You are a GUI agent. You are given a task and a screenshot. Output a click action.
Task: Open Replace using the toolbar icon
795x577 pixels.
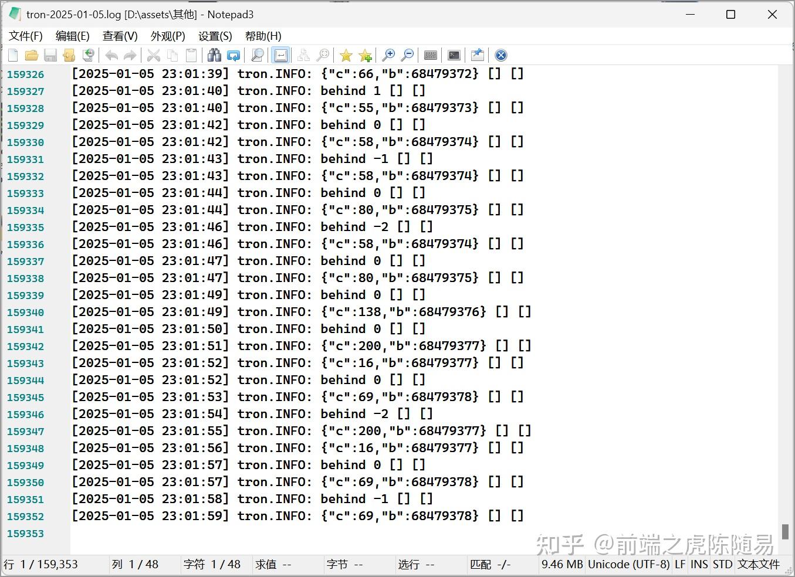click(x=234, y=55)
